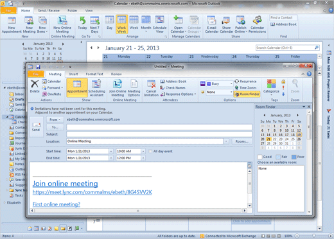Open Room Finder pane options arrow
The height and width of the screenshot is (239, 334).
[x=304, y=107]
